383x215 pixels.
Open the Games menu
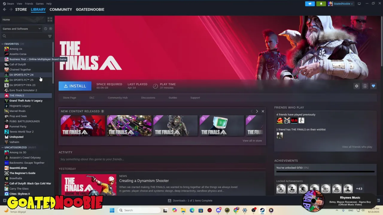point(39,4)
